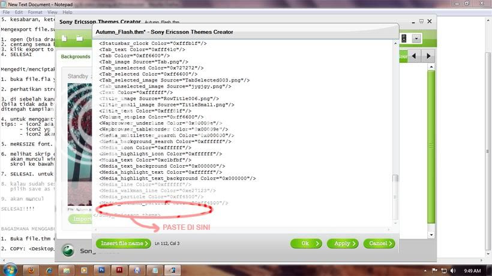Click the new document icon in Themes Creator toolbar

[64, 38]
